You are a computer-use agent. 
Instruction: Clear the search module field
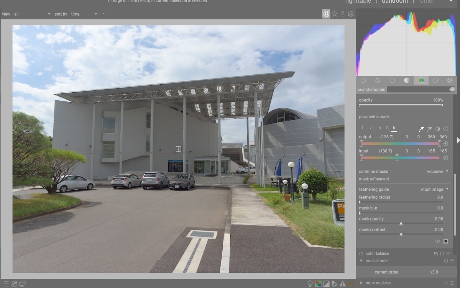coord(452,90)
